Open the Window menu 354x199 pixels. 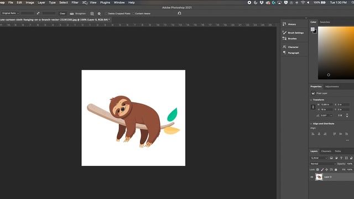pos(119,2)
